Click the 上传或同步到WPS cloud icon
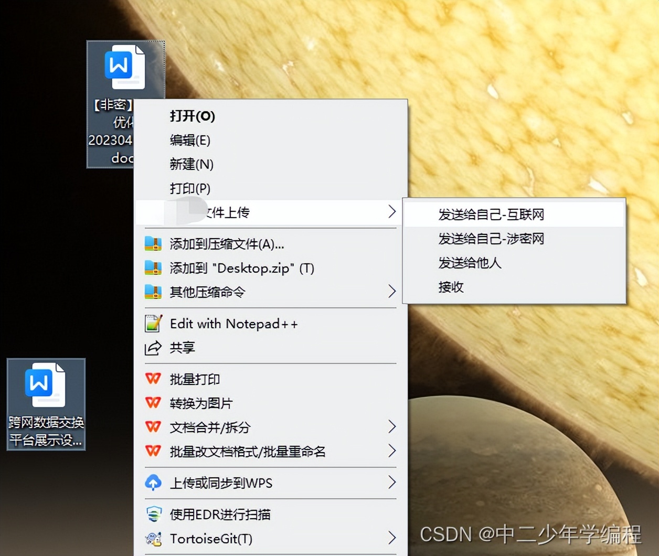Screen dimensions: 659x556 tap(153, 483)
